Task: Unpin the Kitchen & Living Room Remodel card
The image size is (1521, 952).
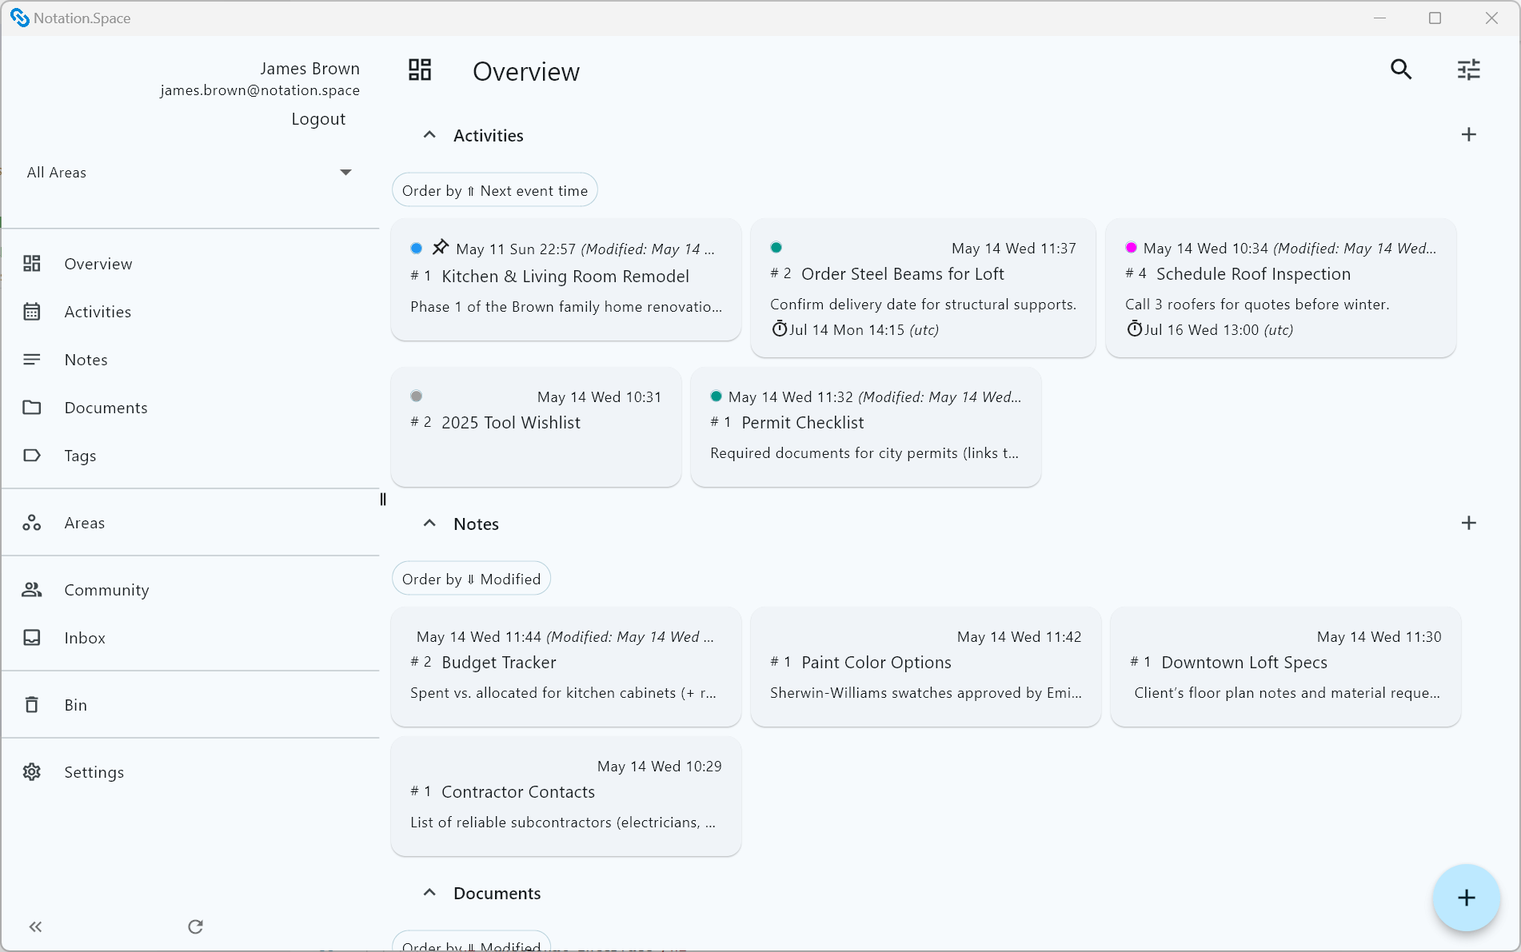Action: tap(440, 248)
